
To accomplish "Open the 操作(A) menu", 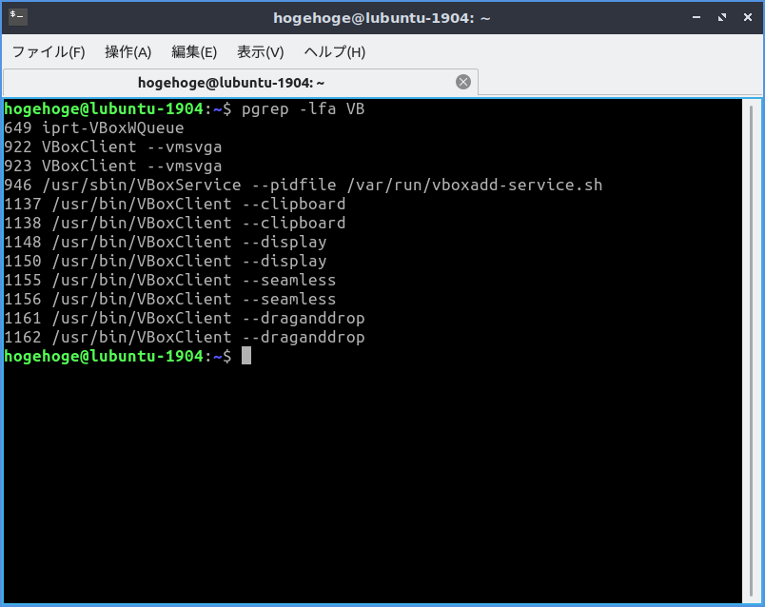I will 128,51.
